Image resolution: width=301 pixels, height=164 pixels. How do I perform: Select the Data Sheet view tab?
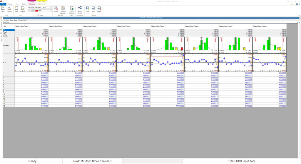pos(14,20)
